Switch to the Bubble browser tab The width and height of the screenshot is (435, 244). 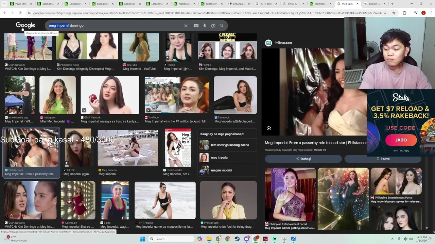[x=375, y=4]
